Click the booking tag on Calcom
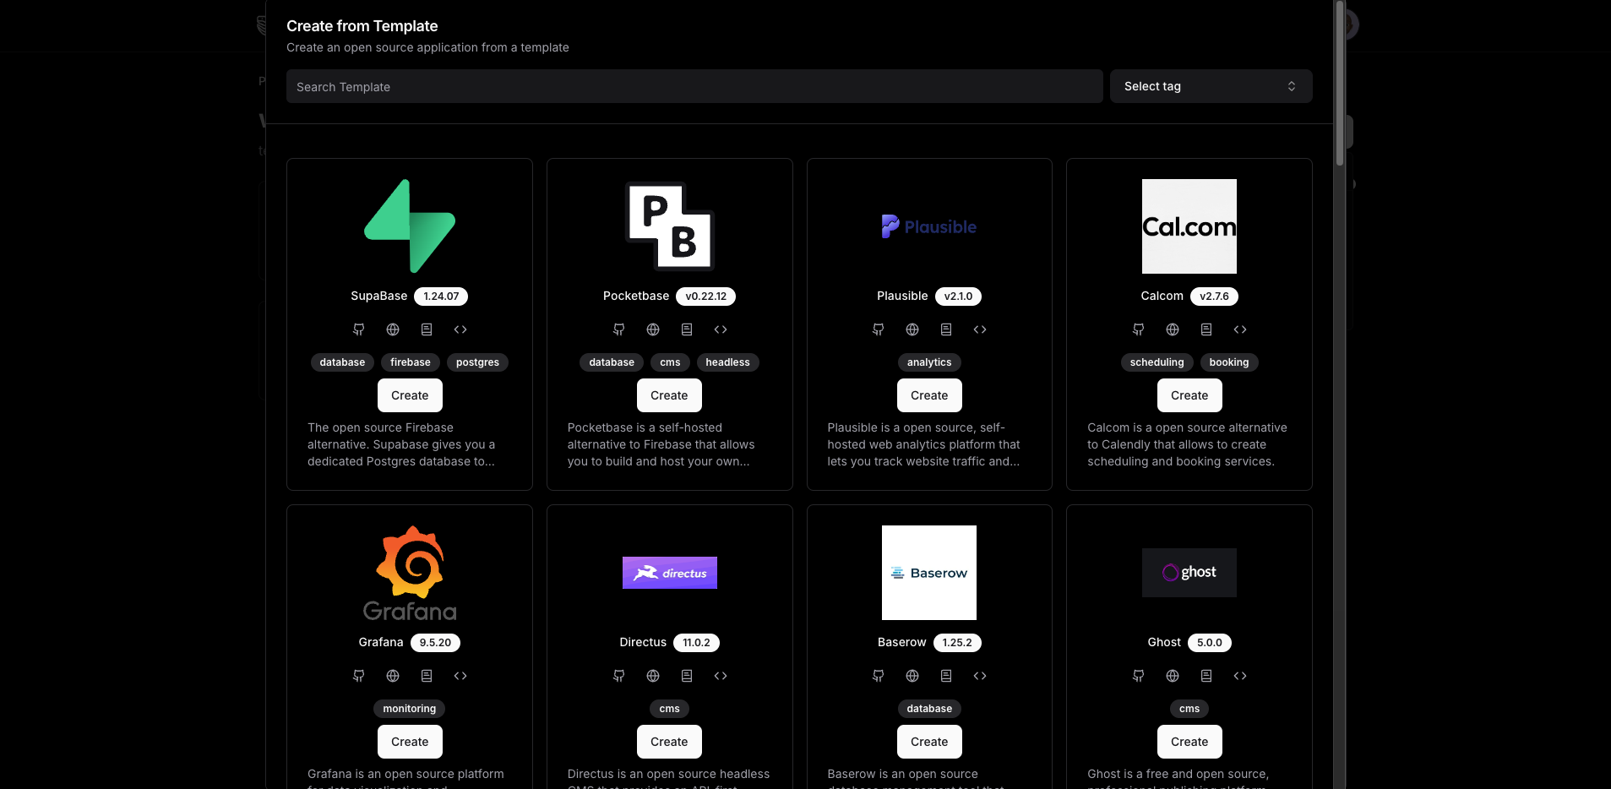The image size is (1611, 789). point(1229,362)
